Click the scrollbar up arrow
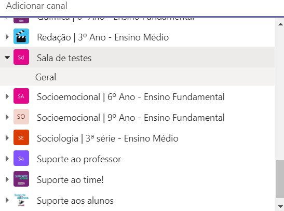The height and width of the screenshot is (211, 284). tap(280, 24)
